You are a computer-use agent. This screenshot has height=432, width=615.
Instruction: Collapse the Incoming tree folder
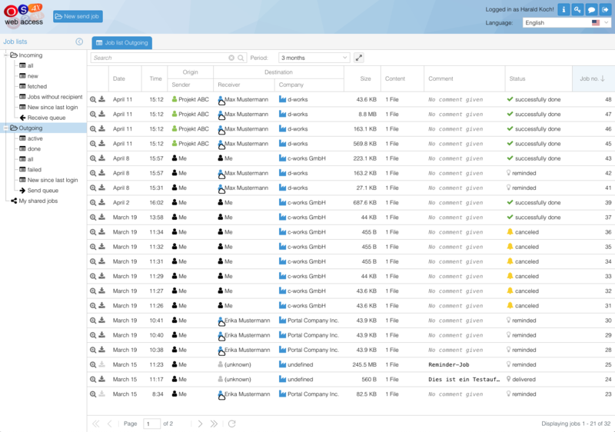click(6, 55)
